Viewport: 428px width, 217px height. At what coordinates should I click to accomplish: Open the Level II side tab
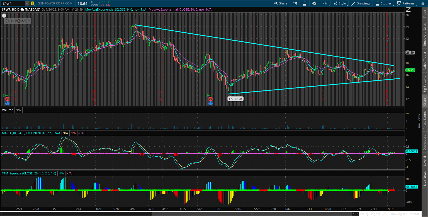[x=425, y=161]
